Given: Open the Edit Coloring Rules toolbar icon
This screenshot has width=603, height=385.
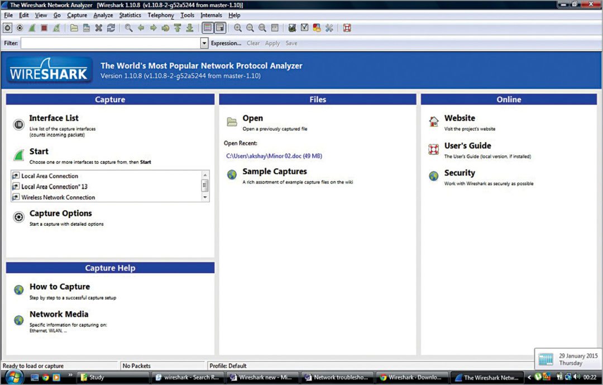Looking at the screenshot, I should point(316,27).
